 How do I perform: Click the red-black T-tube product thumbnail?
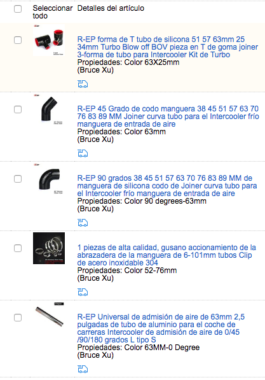click(x=49, y=40)
